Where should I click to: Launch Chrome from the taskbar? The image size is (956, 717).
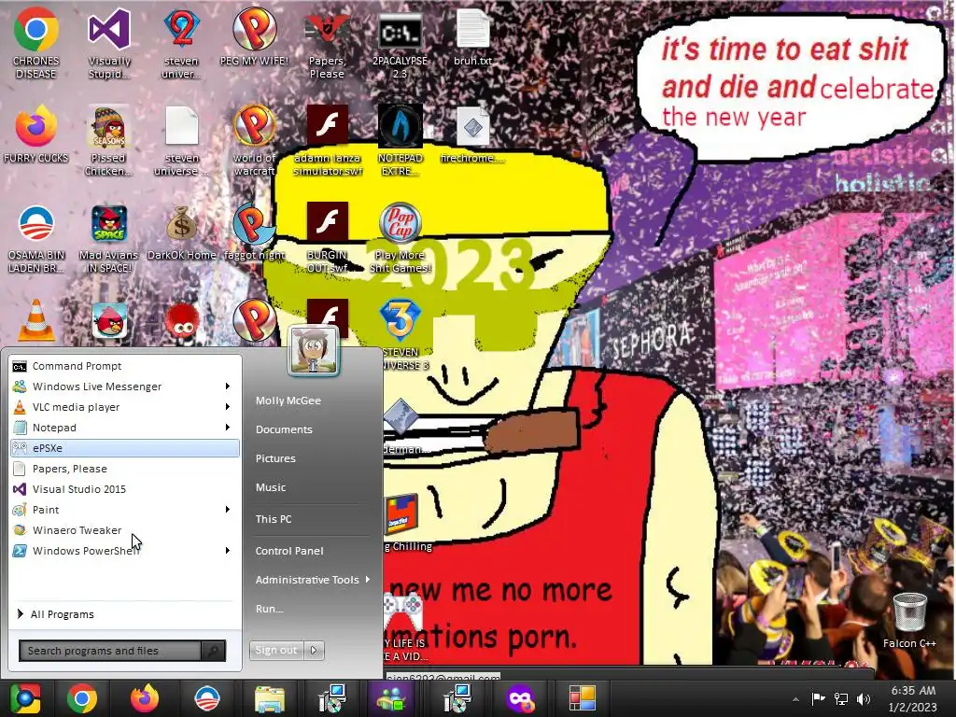[82, 698]
